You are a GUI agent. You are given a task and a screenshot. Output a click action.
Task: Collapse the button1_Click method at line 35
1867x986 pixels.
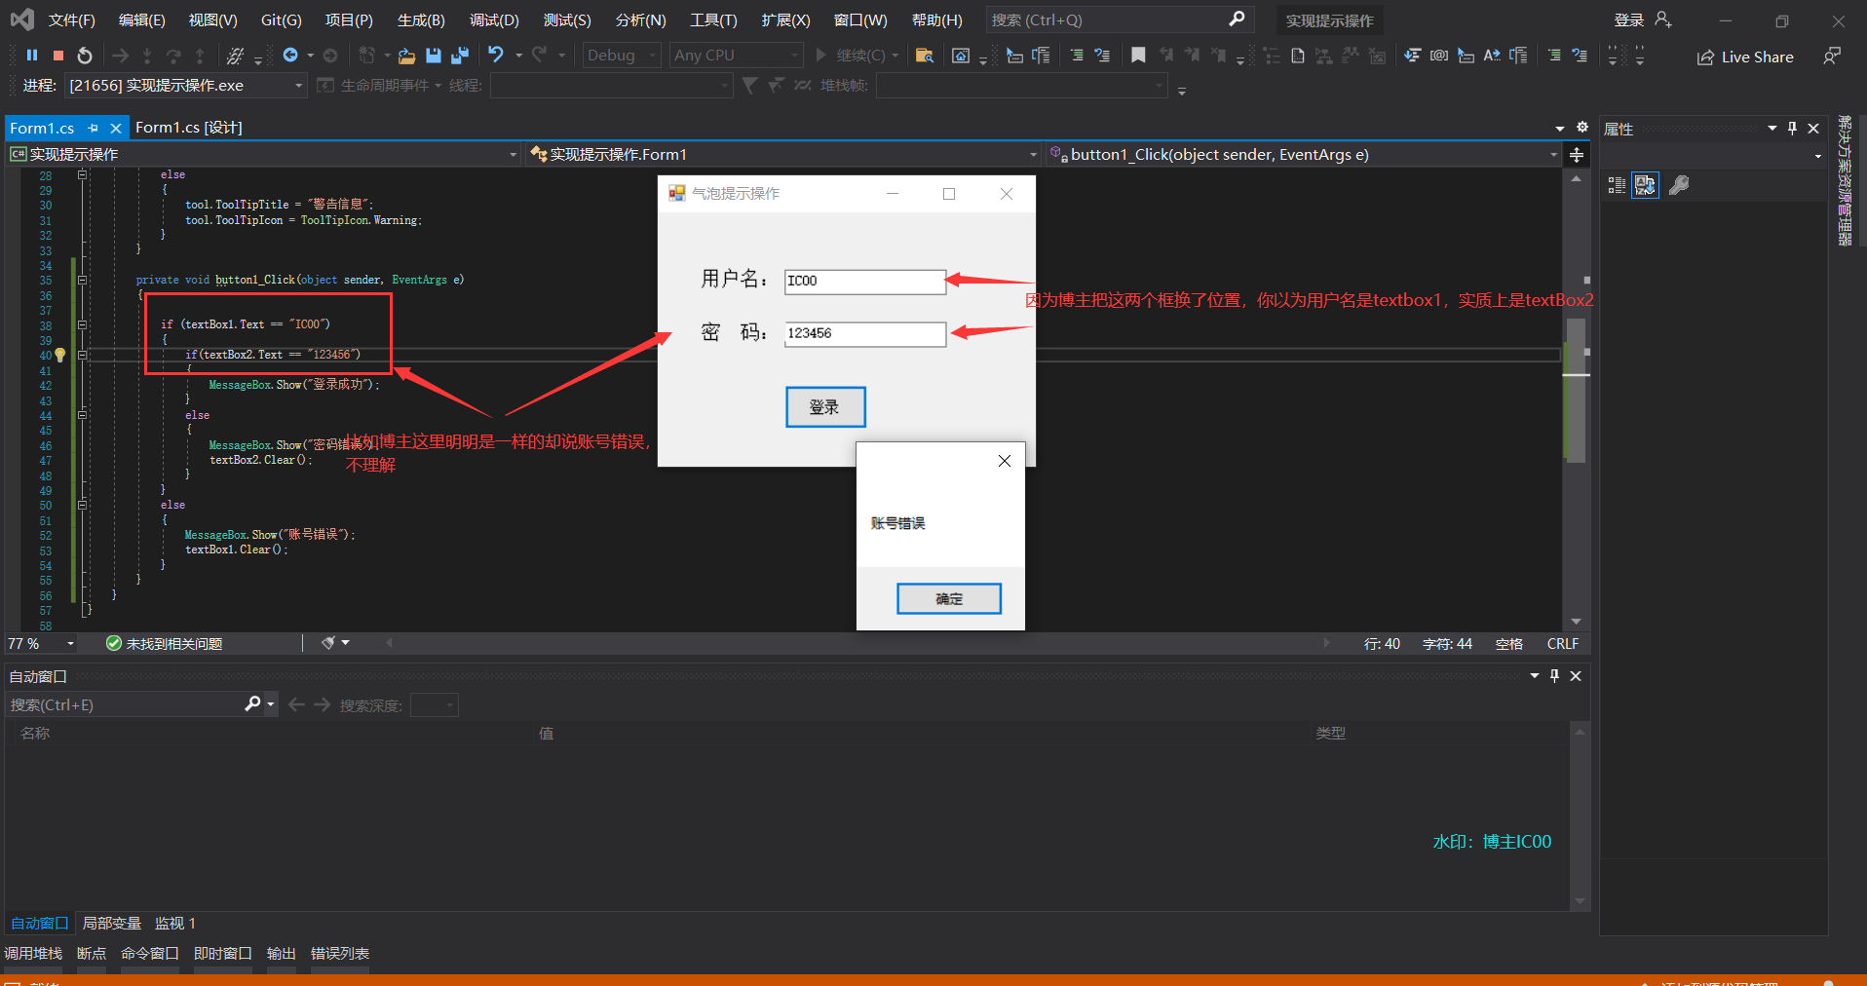pyautogui.click(x=83, y=280)
